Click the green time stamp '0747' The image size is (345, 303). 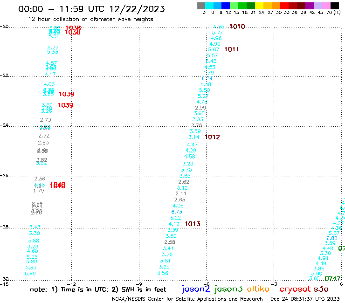[x=332, y=278]
